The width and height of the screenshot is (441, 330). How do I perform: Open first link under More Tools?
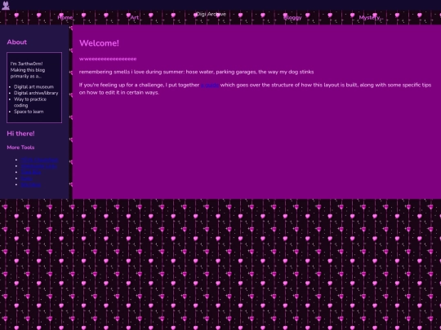[39, 160]
